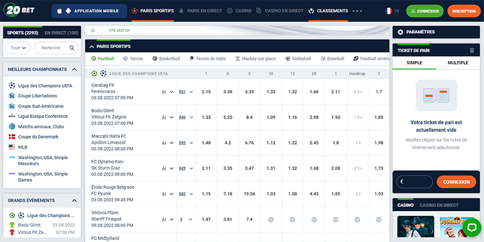Show statistics icon for Maccabi Haifa FC match
This screenshot has height=242, width=484.
(x=164, y=143)
